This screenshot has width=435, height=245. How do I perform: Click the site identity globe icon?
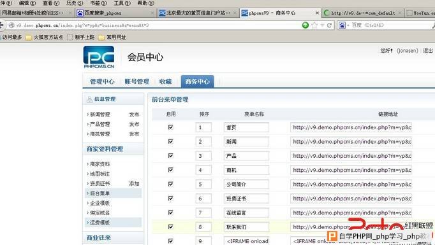point(11,25)
